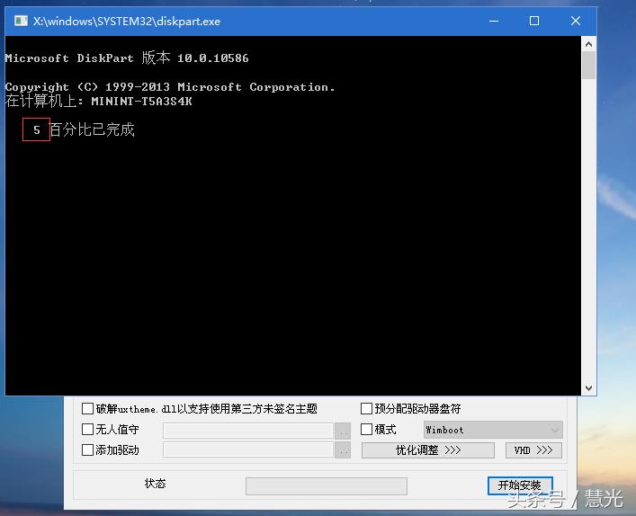Open VHD >>> options

[x=533, y=450]
